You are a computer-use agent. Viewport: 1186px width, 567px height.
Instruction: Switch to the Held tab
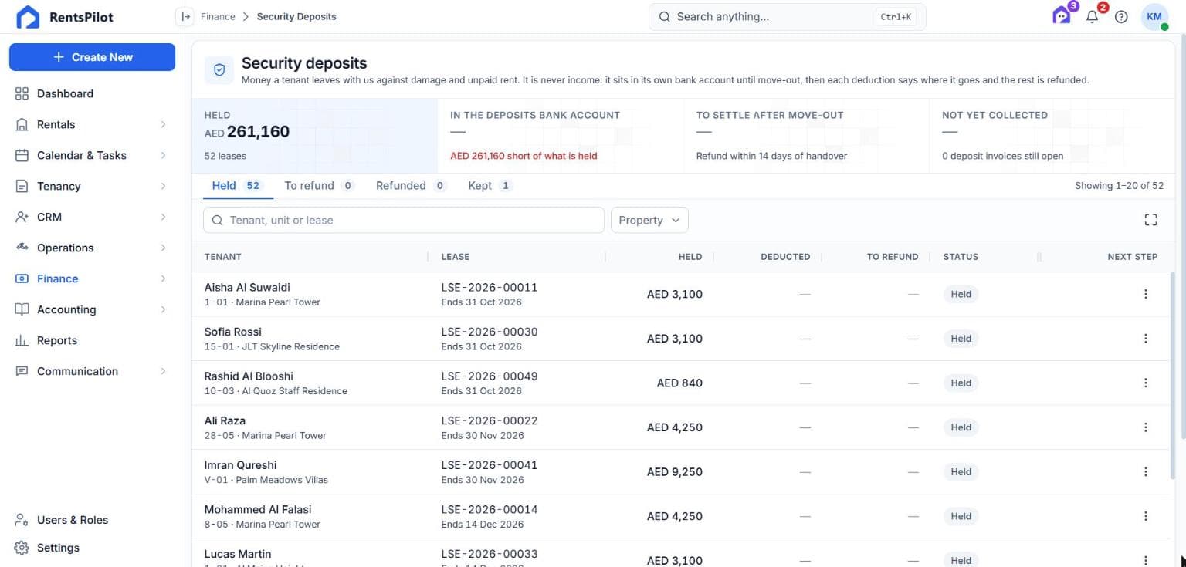pyautogui.click(x=238, y=185)
